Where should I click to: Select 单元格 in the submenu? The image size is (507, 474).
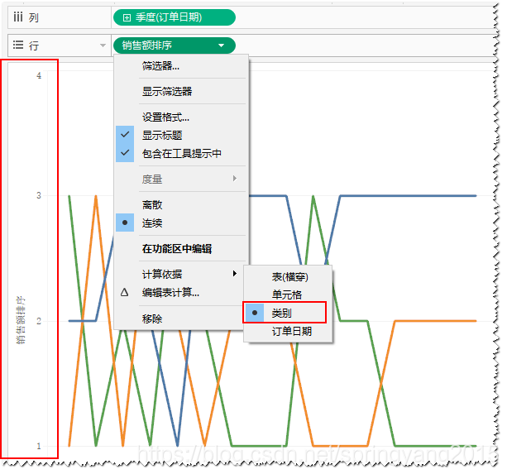point(288,294)
